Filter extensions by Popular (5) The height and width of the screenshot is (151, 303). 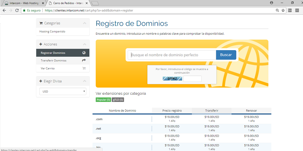click(x=103, y=100)
